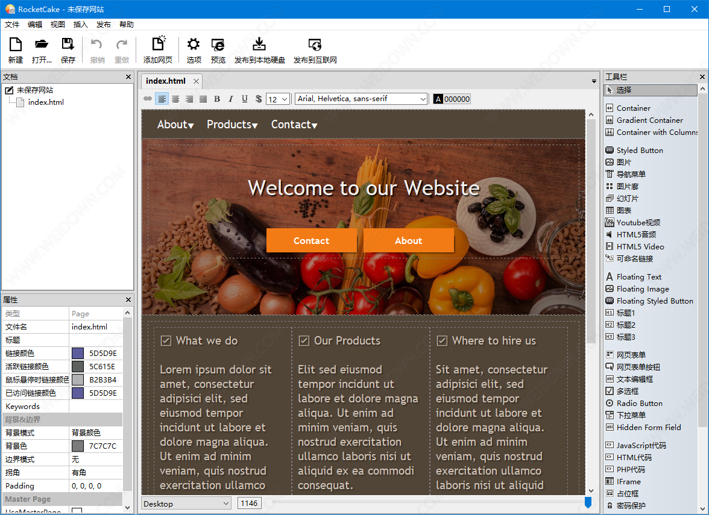The image size is (709, 515).
Task: Open the 文件 menu
Action: [x=12, y=24]
